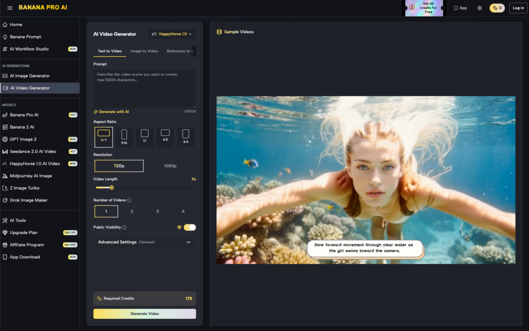Click the "Slow forward movement" caption bubble

point(364,248)
